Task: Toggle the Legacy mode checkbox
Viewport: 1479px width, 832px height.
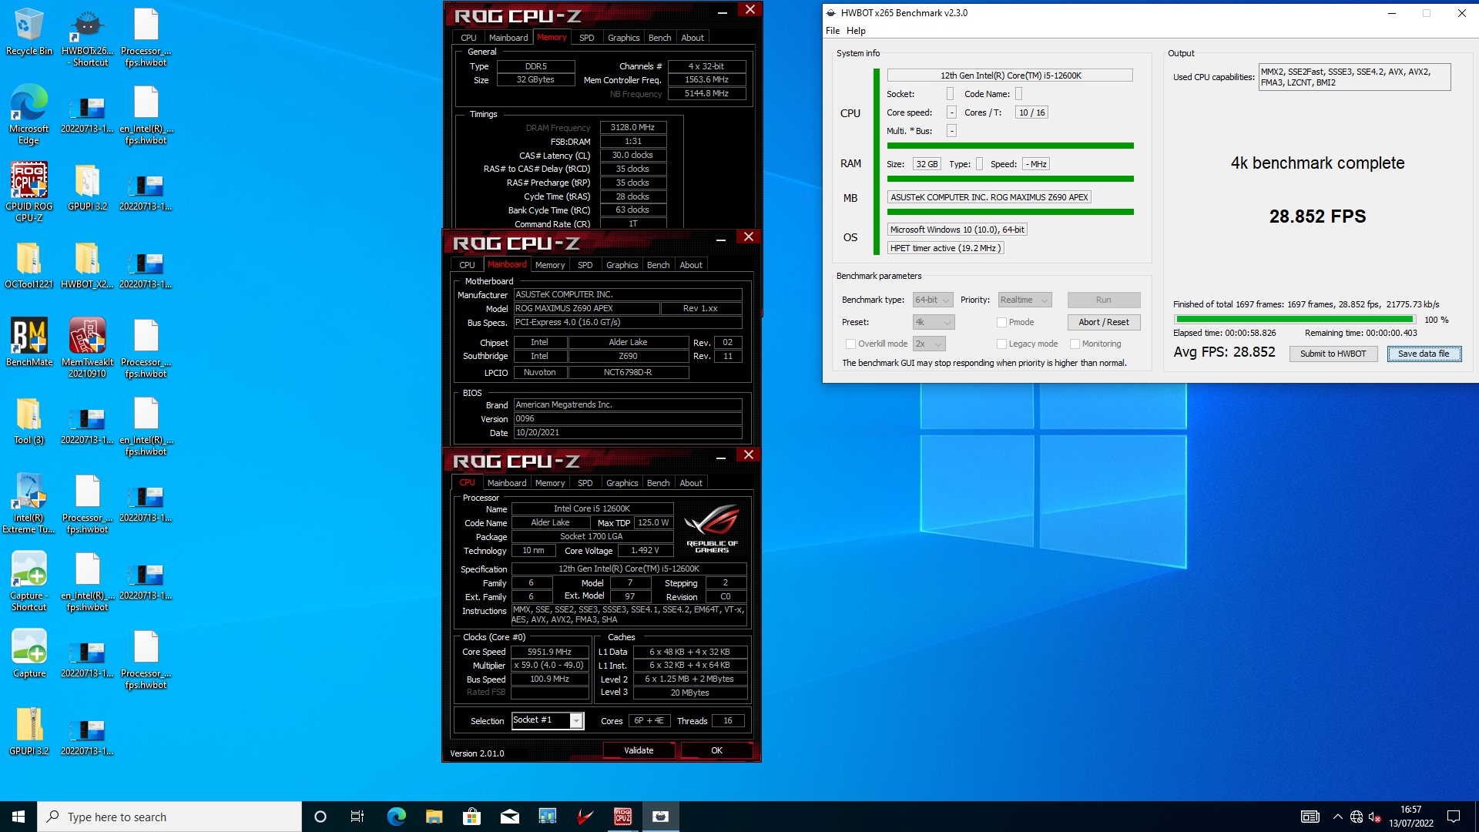Action: [x=1001, y=344]
